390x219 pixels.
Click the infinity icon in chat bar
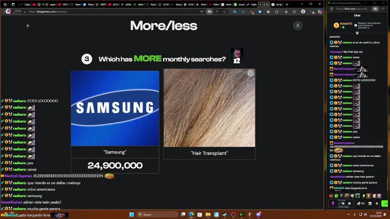click(x=363, y=203)
